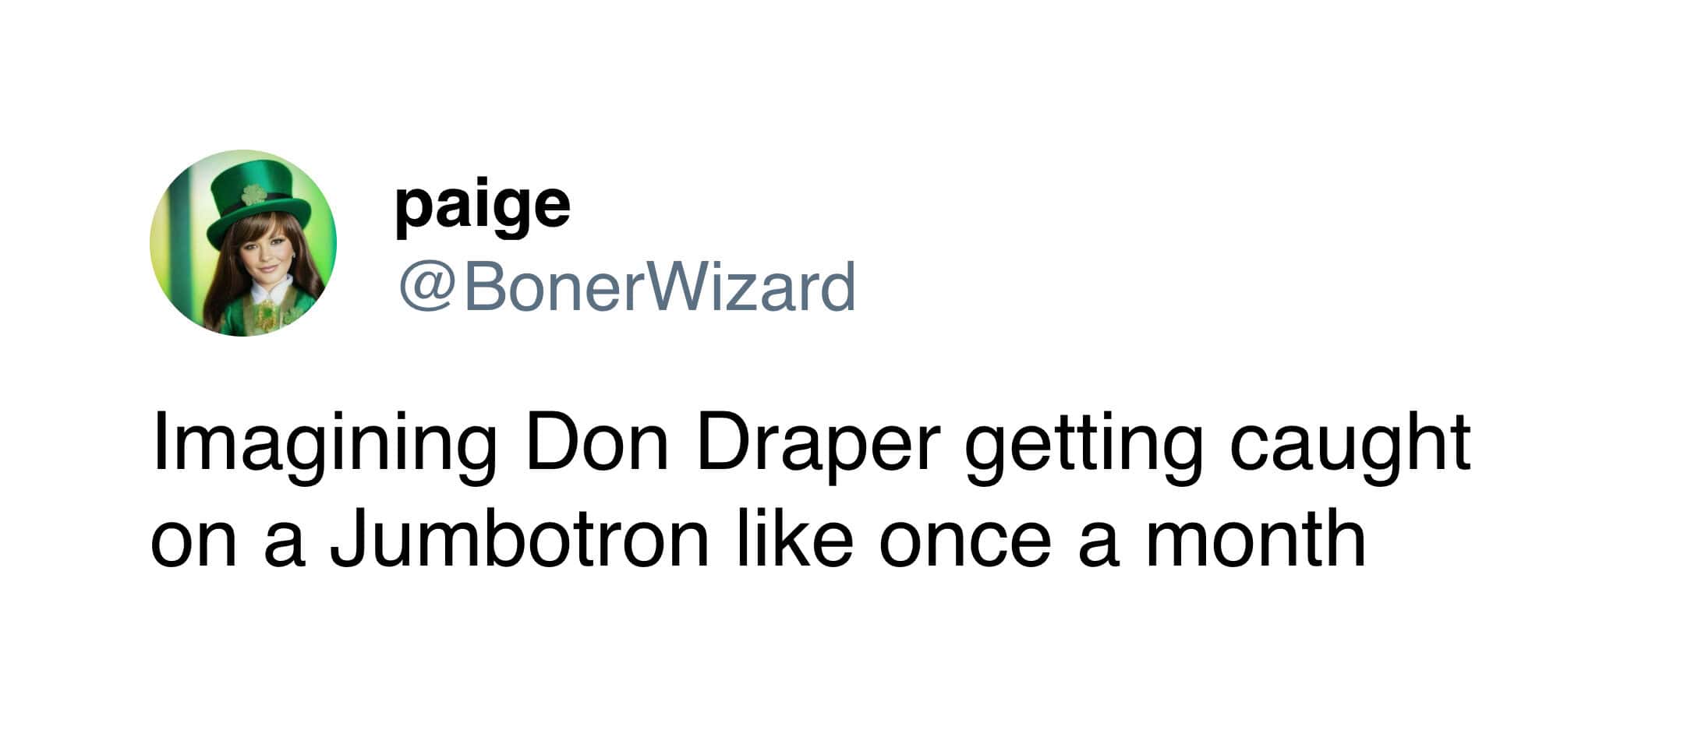
Task: Click the shamrock emblem on the hat
Action: (x=254, y=193)
